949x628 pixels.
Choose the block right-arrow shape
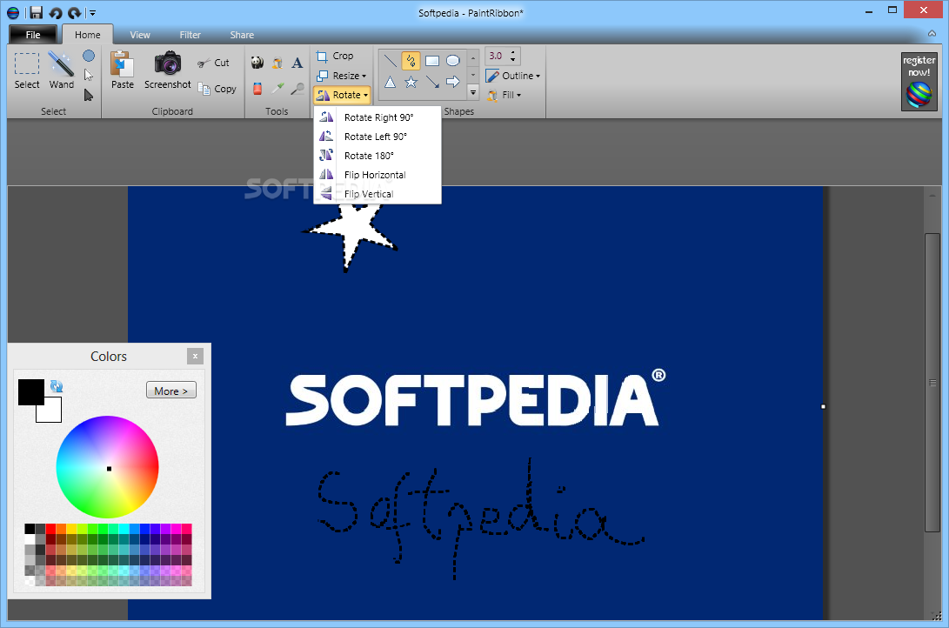point(452,82)
